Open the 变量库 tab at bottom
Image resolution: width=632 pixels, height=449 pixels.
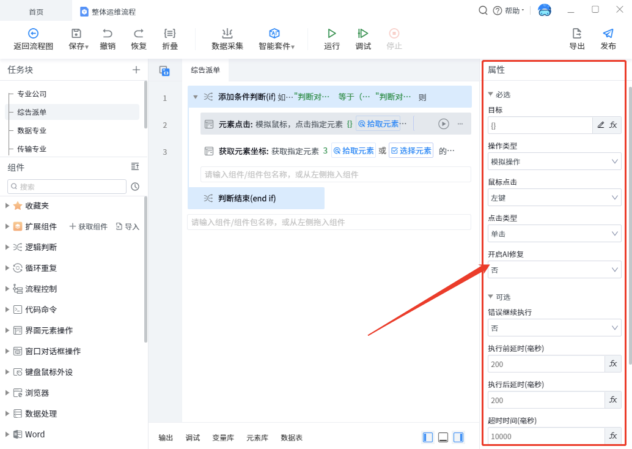tap(223, 438)
